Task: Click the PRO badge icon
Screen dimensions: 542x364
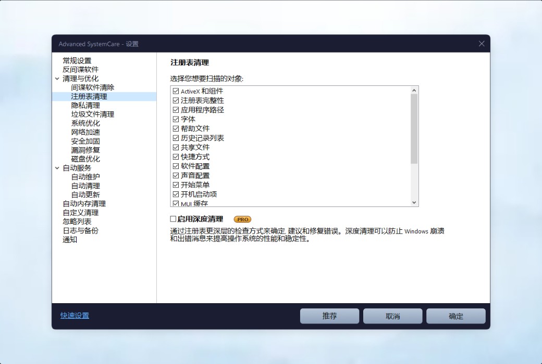Action: tap(243, 219)
